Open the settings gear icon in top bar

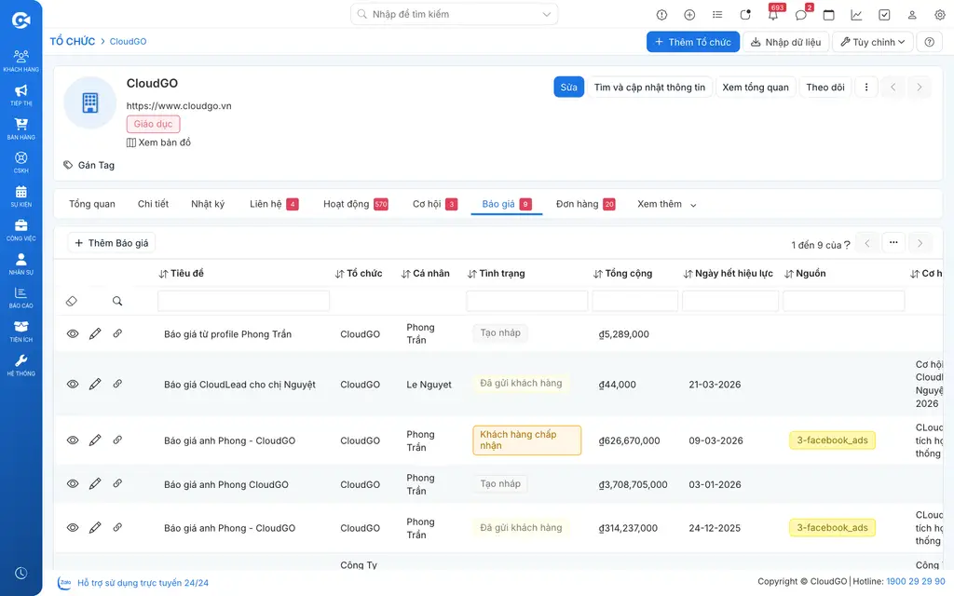pos(939,15)
